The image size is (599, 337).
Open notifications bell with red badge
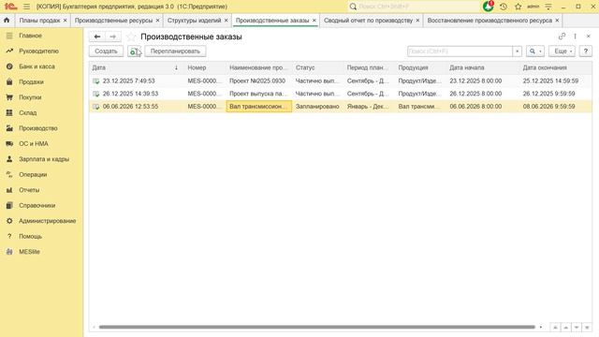[489, 7]
